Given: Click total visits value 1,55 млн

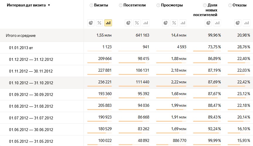Looking at the screenshot, I should coord(104,35).
